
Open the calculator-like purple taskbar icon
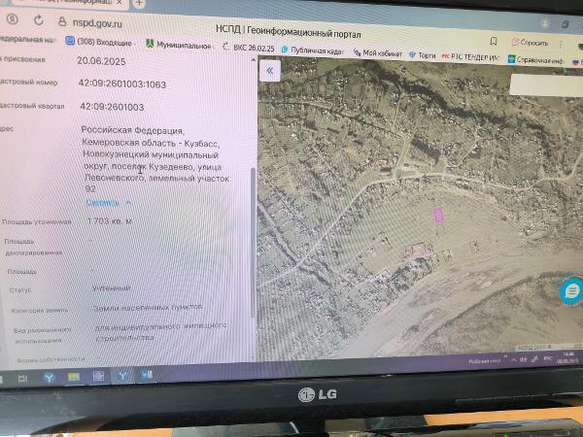pyautogui.click(x=98, y=376)
